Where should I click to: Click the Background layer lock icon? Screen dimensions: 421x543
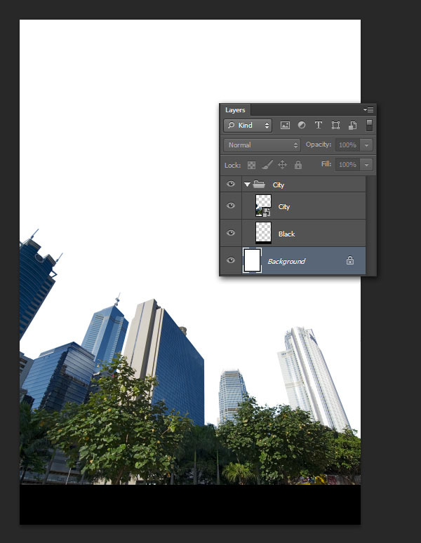point(350,260)
